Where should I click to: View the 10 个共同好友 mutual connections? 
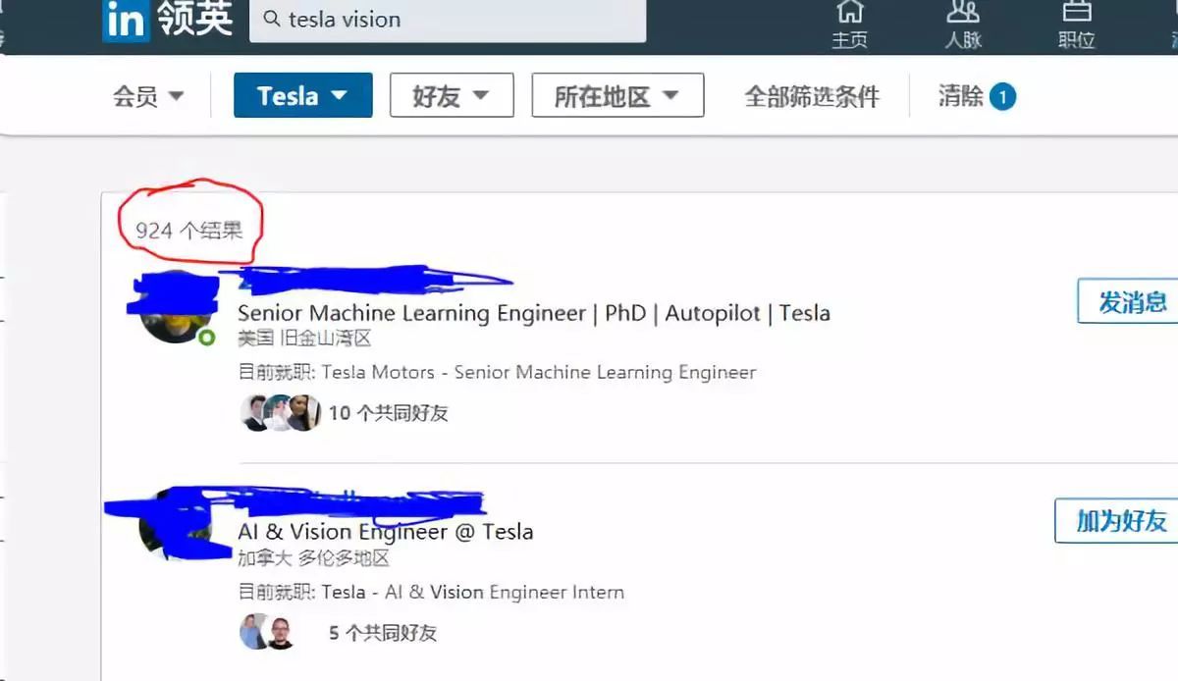coord(388,413)
